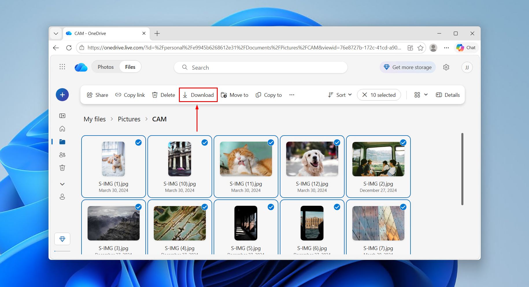Expand the collapsed sidebar section chevron
529x287 pixels.
[62, 184]
